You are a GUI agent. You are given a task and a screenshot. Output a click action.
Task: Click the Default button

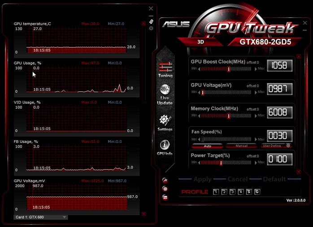pyautogui.click(x=274, y=179)
